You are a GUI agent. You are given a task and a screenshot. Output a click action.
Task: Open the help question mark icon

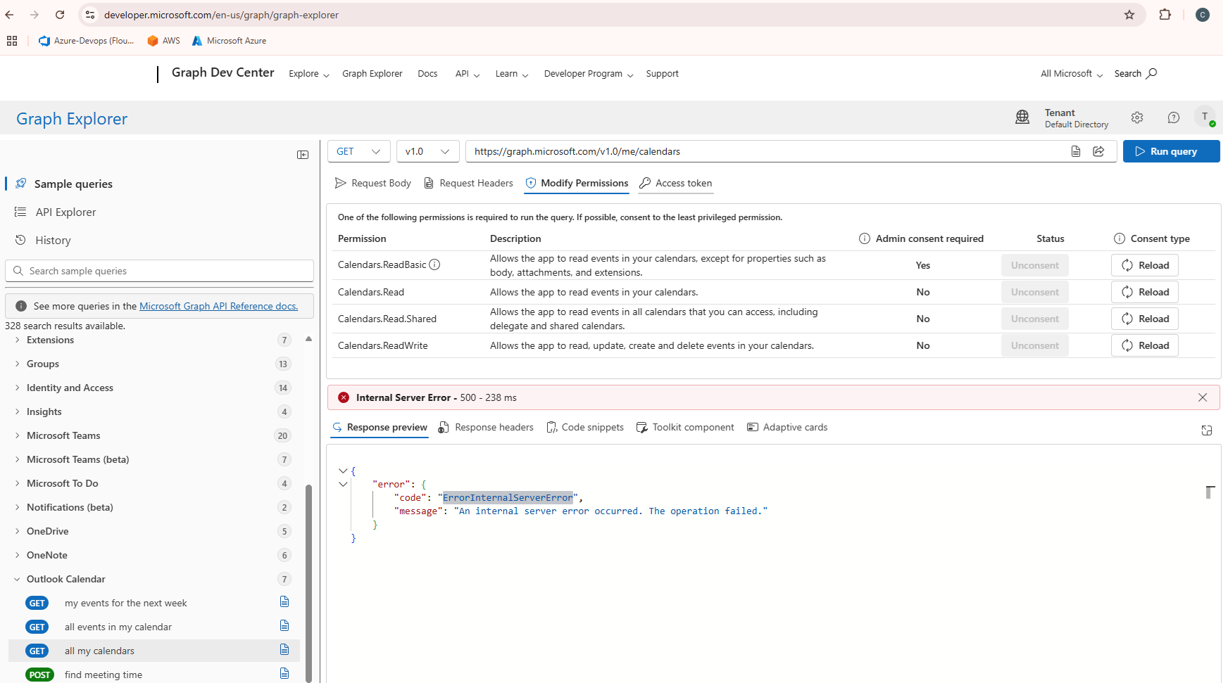point(1173,117)
